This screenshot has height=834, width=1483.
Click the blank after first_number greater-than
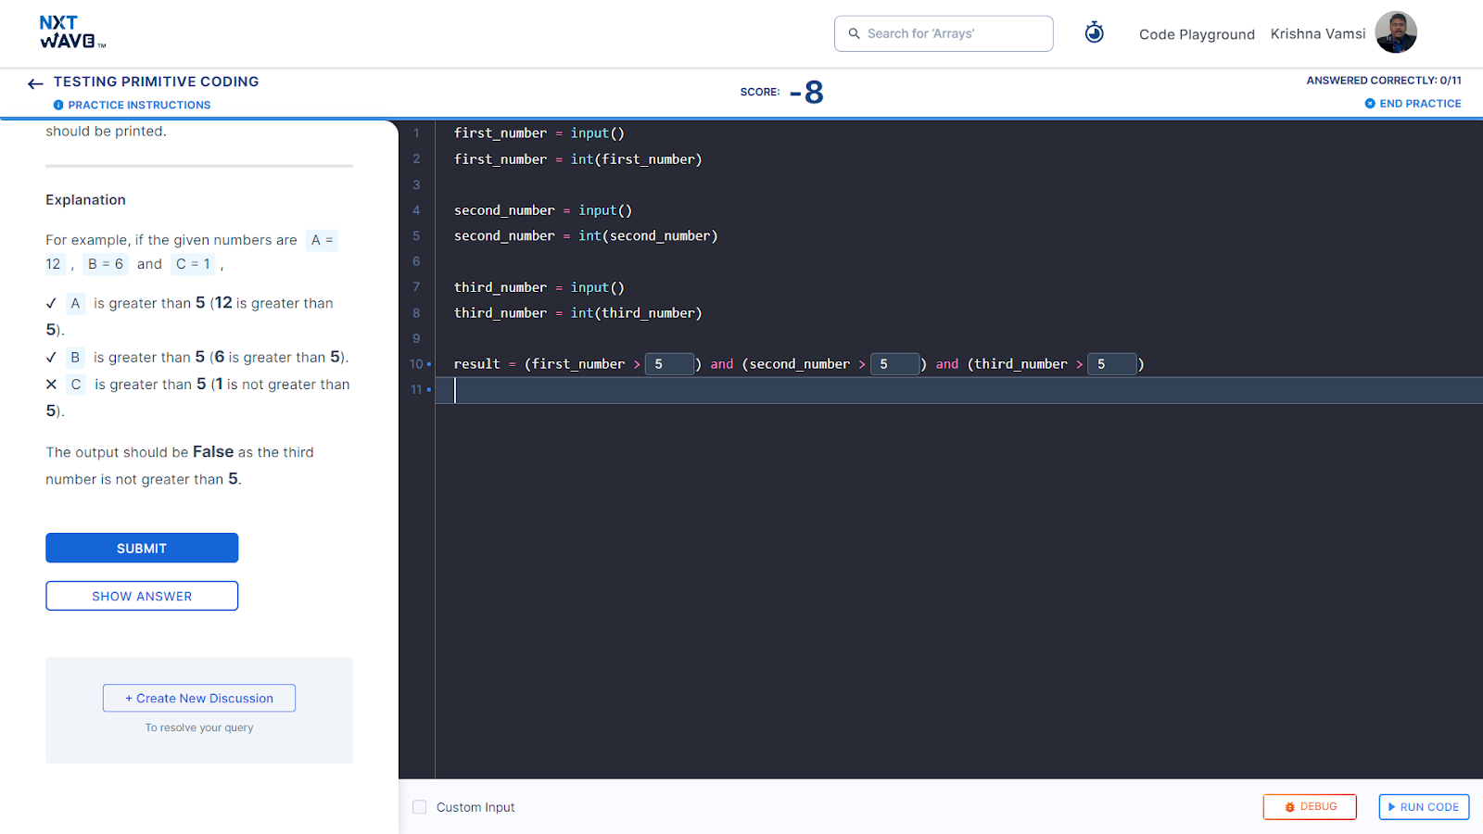tap(669, 364)
